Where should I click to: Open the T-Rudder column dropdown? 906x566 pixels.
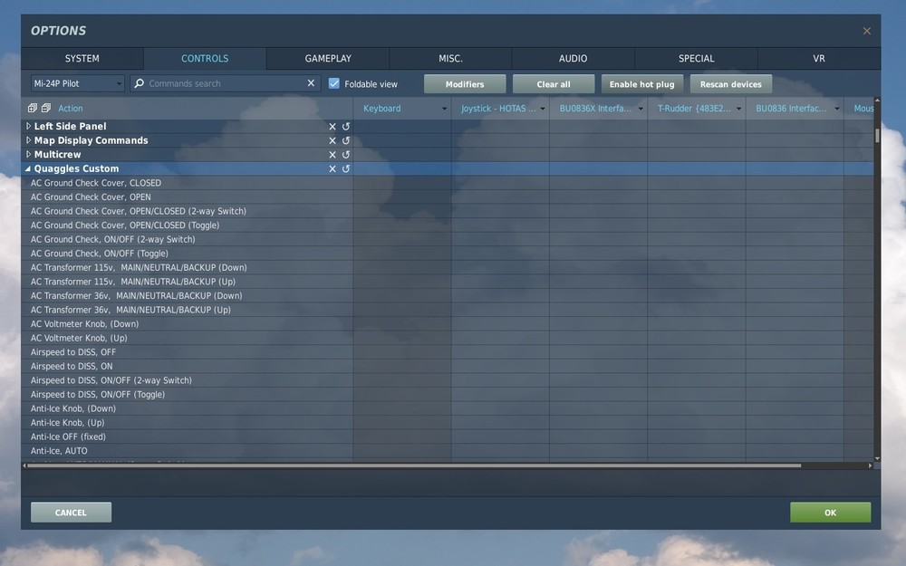coord(738,109)
